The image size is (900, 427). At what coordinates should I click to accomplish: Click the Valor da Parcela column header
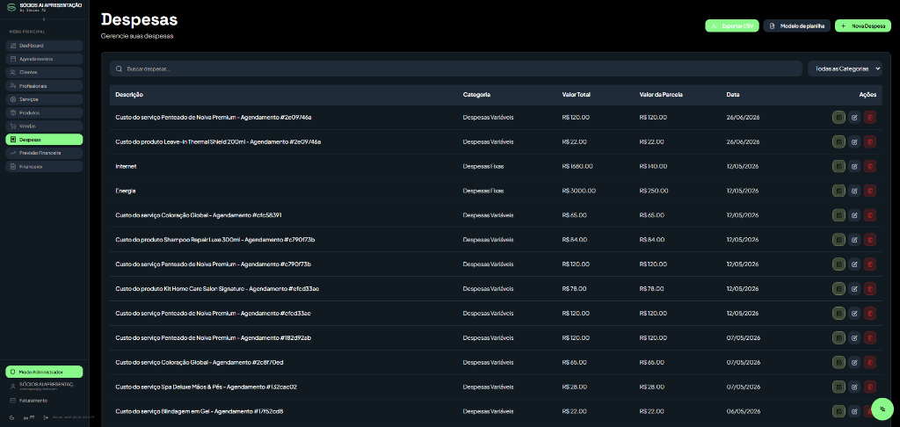click(x=661, y=95)
